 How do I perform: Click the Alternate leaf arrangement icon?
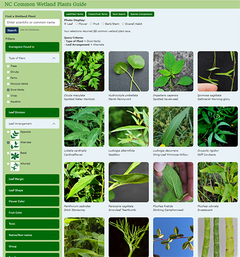pos(15,145)
